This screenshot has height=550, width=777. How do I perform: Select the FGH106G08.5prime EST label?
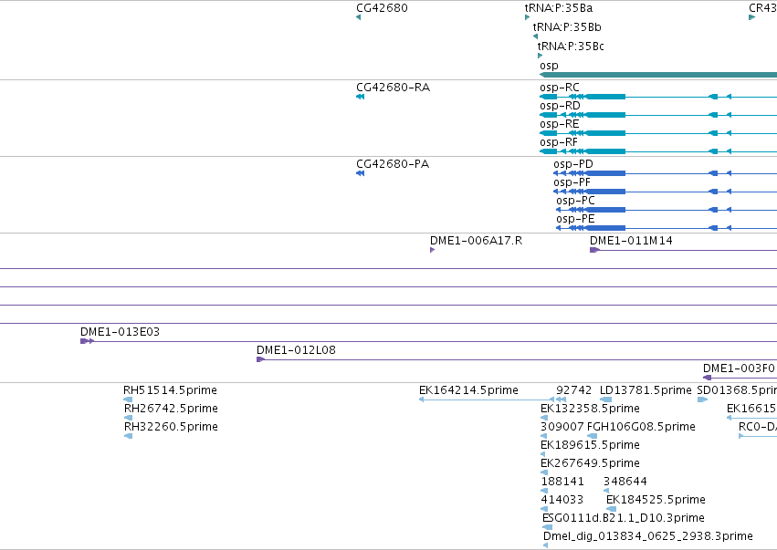[x=641, y=427]
